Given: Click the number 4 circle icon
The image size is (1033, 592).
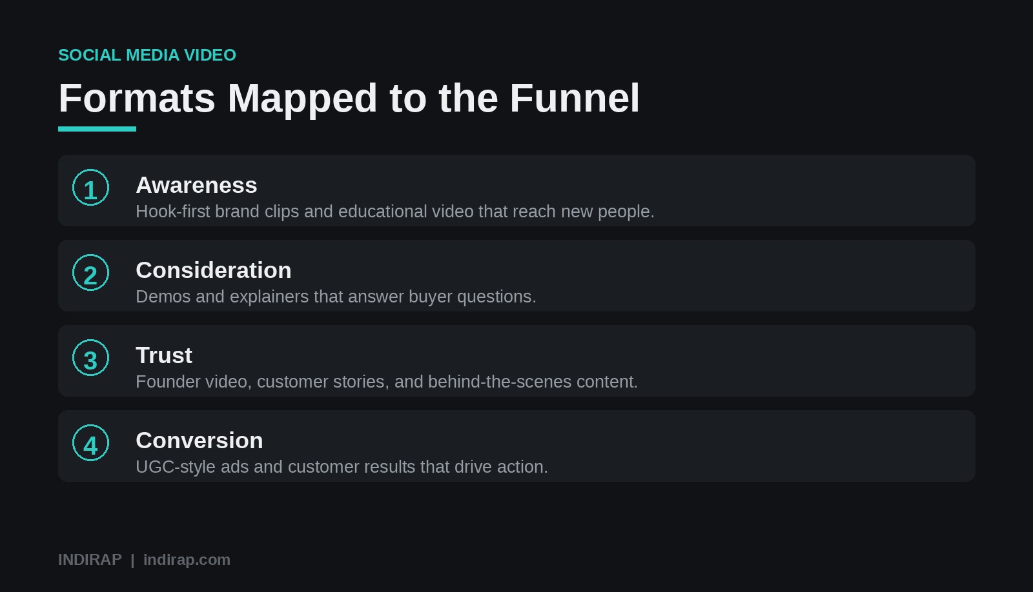Looking at the screenshot, I should (x=90, y=443).
